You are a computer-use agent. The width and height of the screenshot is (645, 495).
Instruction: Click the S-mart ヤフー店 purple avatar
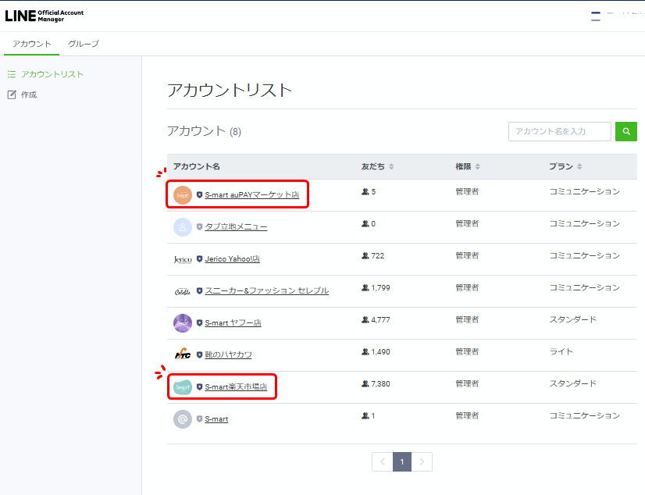(182, 322)
